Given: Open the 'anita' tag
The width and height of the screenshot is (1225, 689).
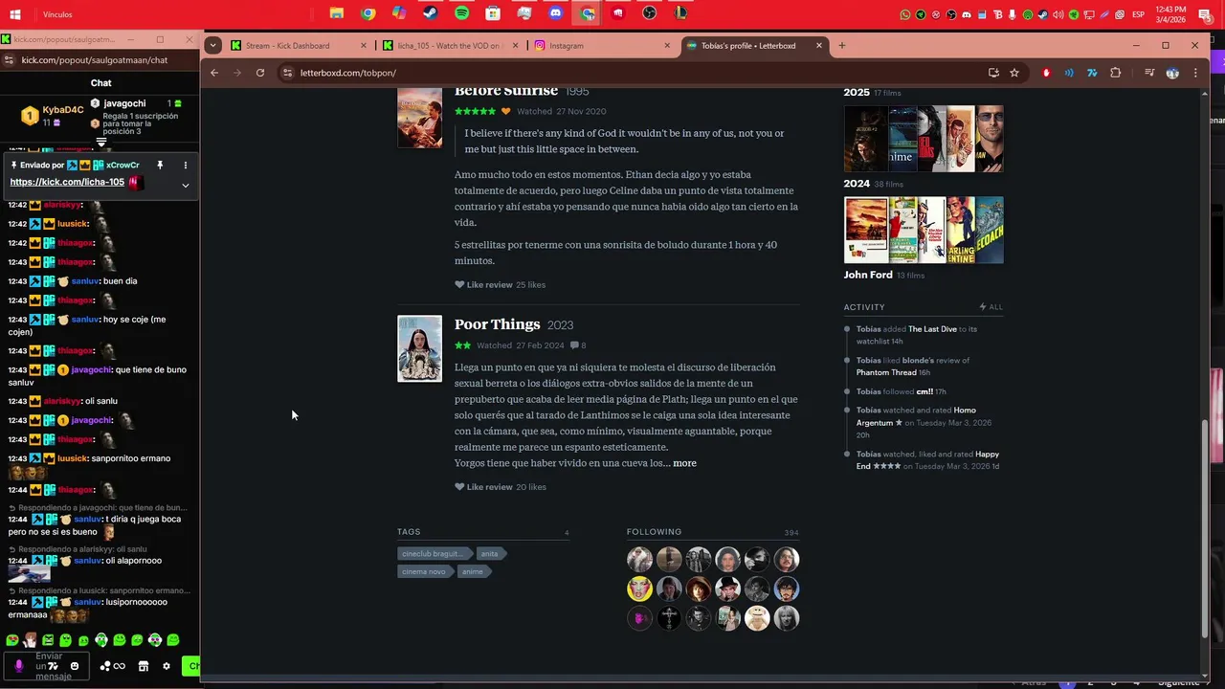Looking at the screenshot, I should click(x=490, y=553).
